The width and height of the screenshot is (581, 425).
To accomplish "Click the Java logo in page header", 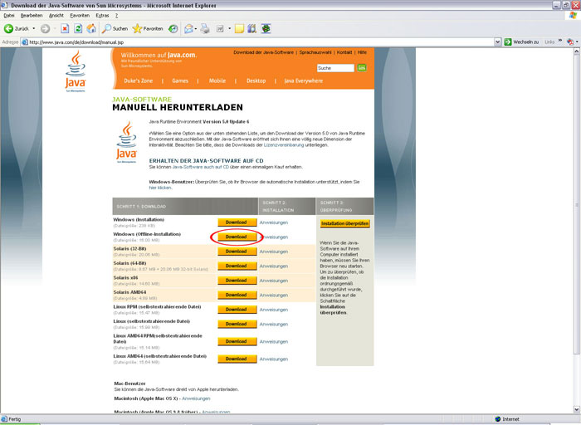I will [x=76, y=71].
